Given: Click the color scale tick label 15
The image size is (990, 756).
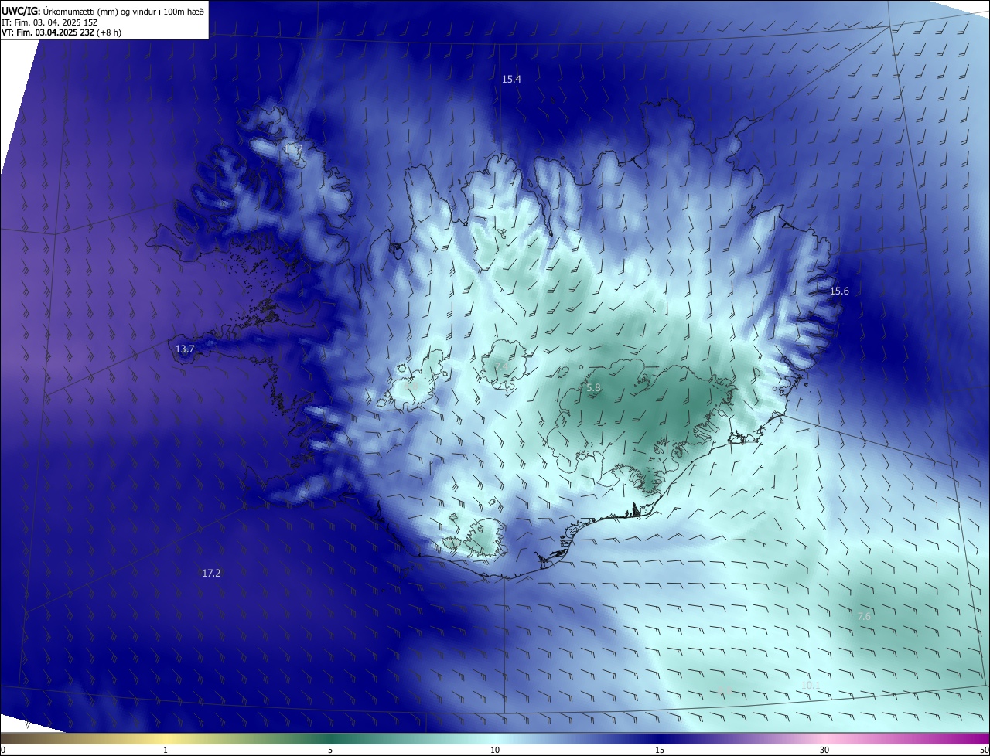Looking at the screenshot, I should [x=660, y=750].
